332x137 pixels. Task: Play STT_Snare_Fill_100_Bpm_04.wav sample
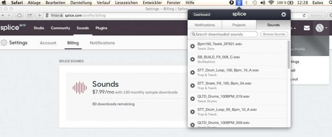coord(193,85)
